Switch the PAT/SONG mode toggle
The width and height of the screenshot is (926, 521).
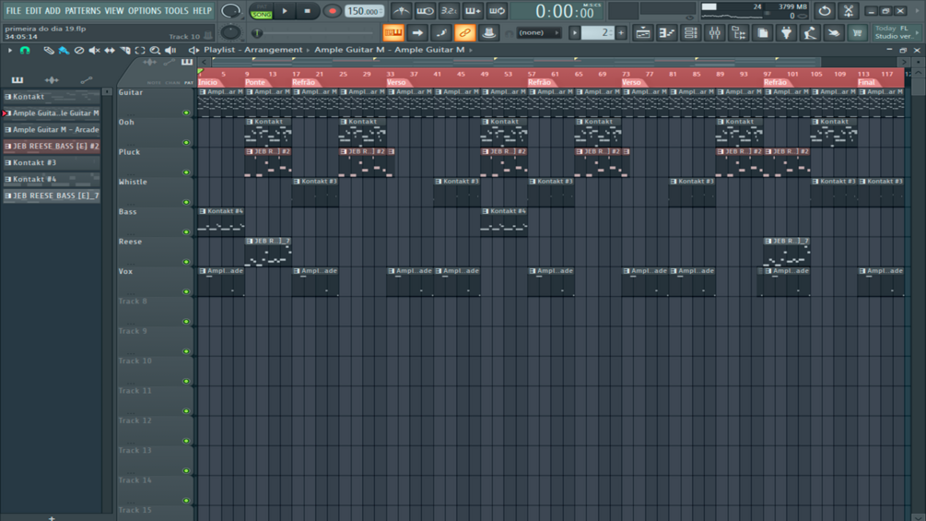click(261, 11)
